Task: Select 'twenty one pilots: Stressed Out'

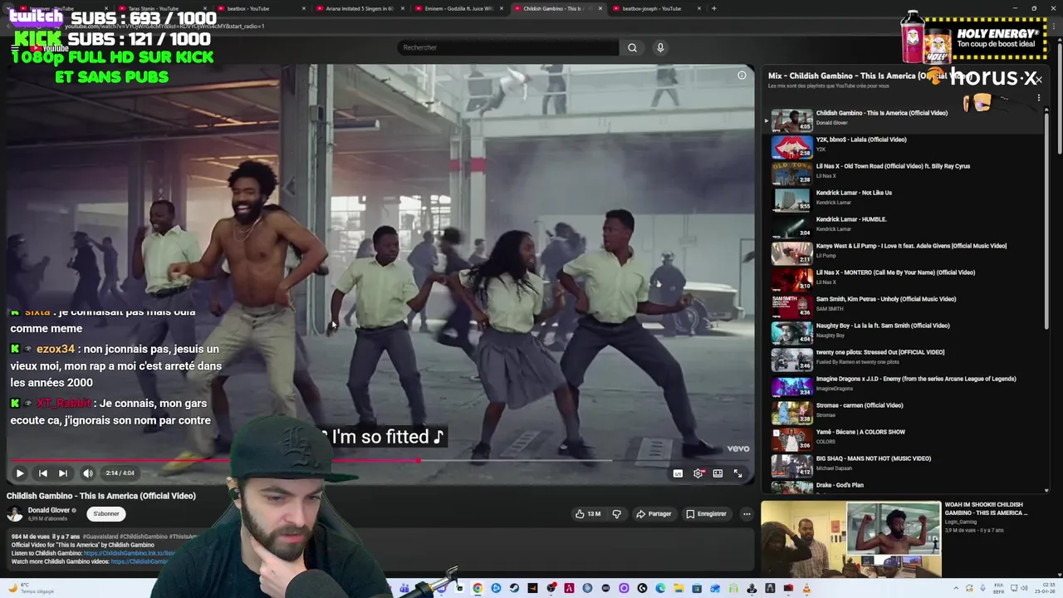Action: 904,359
